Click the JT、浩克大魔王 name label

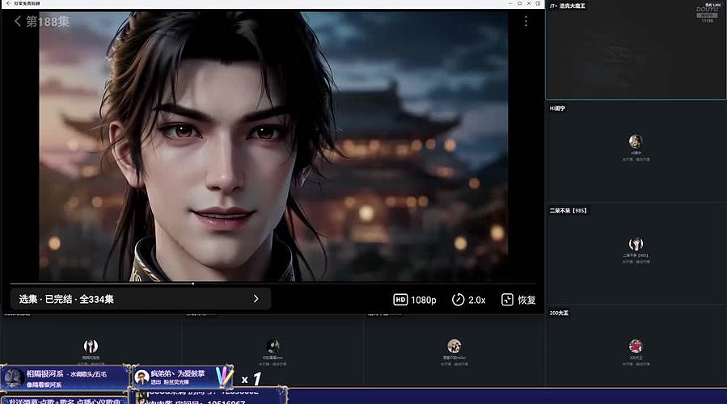tap(568, 6)
